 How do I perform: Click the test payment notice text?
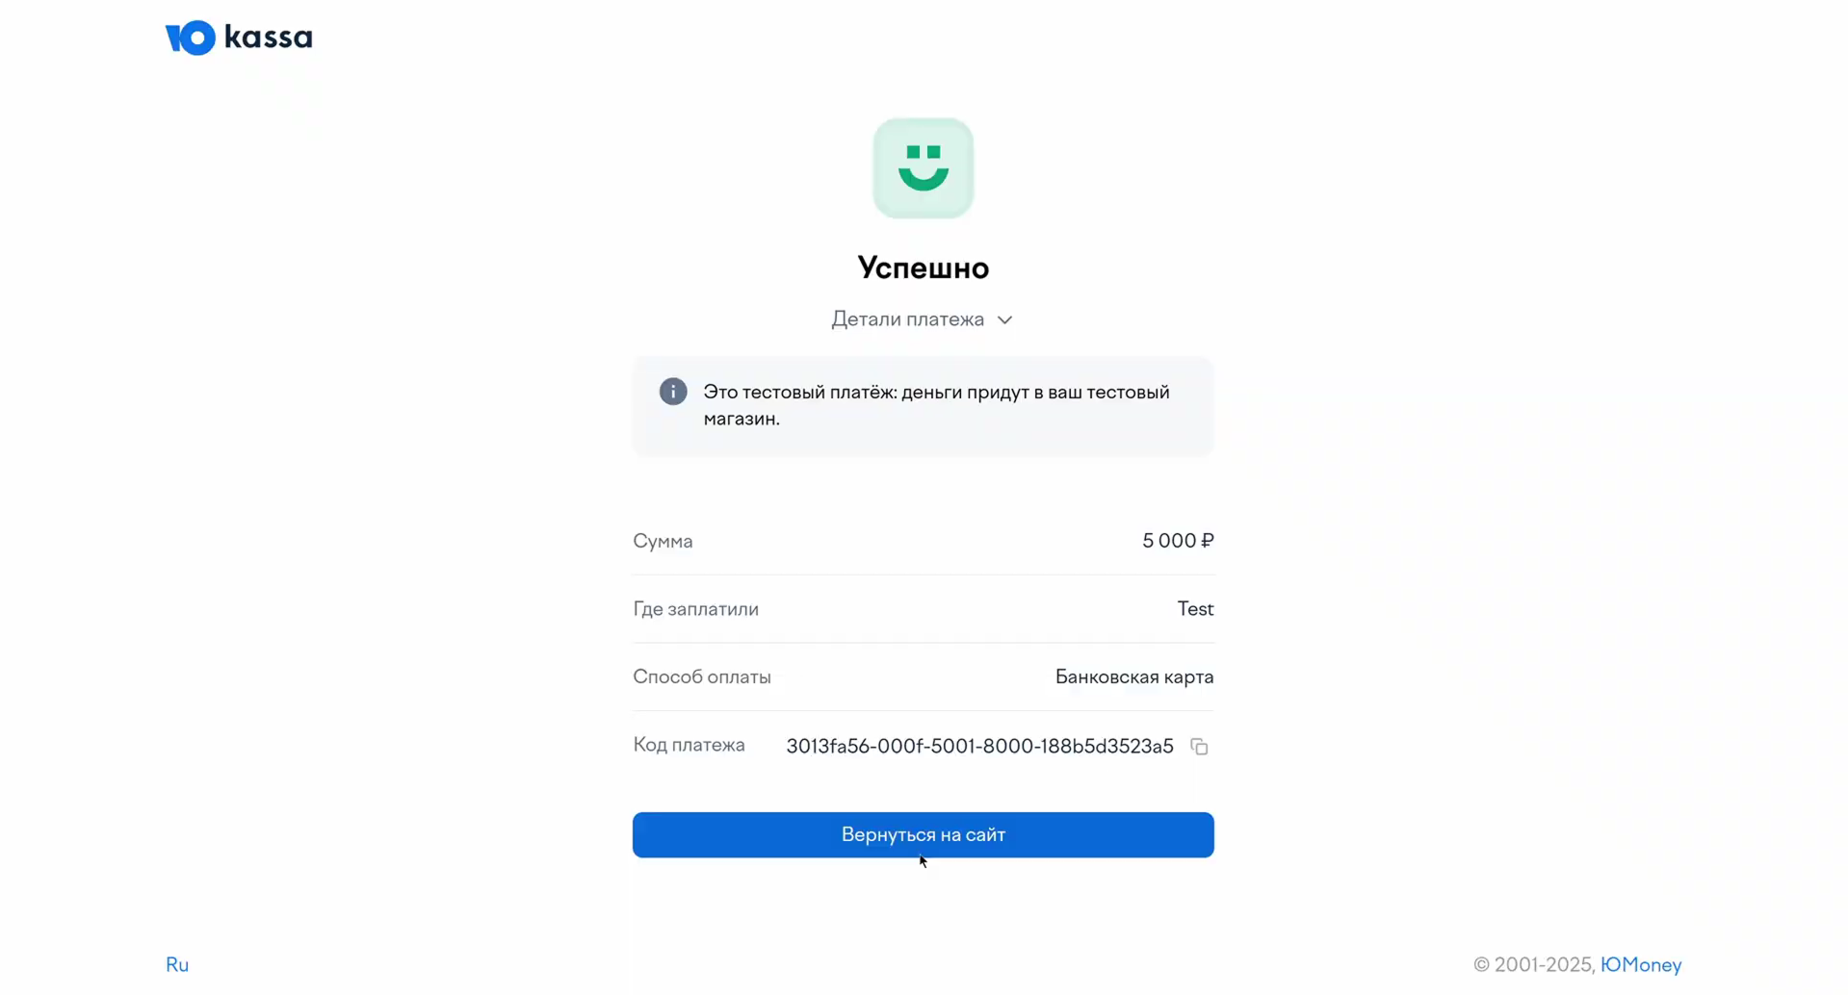[936, 405]
